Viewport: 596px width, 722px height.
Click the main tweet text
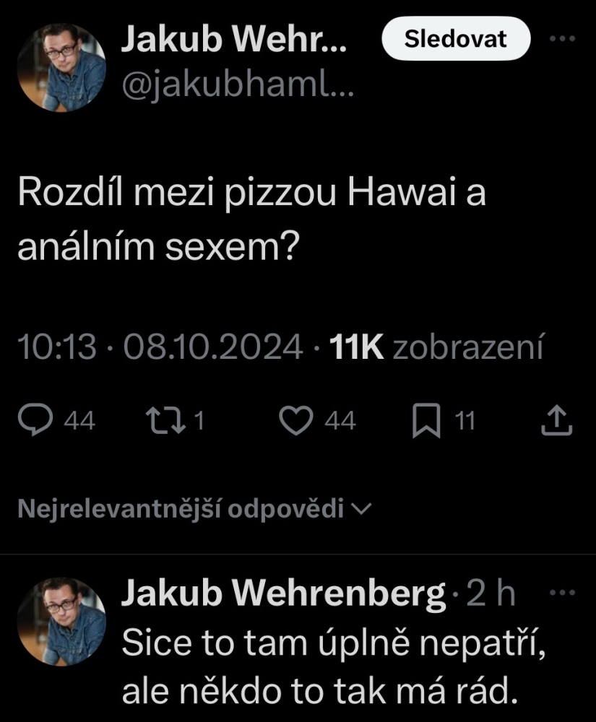(x=249, y=222)
